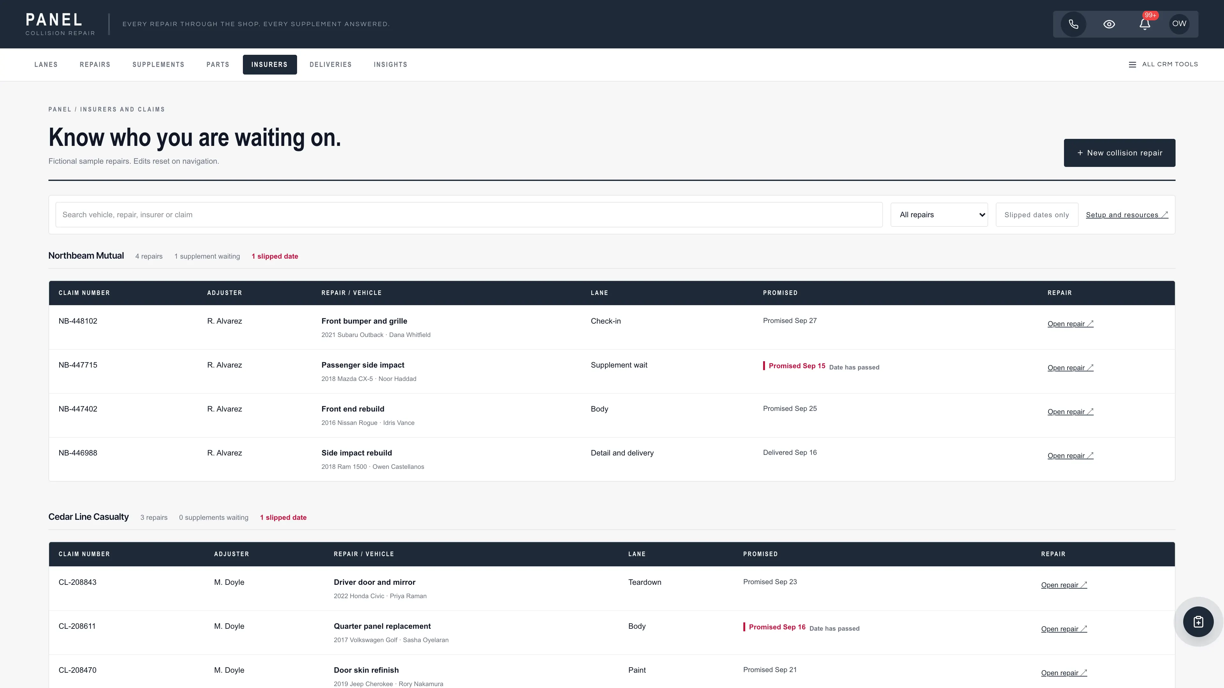Create a New collision repair

click(x=1119, y=153)
